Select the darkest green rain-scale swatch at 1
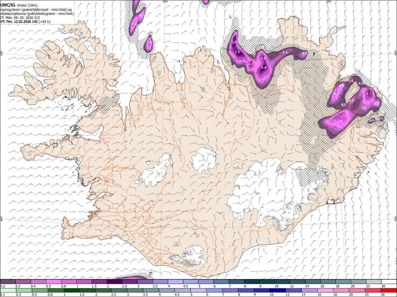The width and height of the screenshot is (397, 297). point(71,290)
